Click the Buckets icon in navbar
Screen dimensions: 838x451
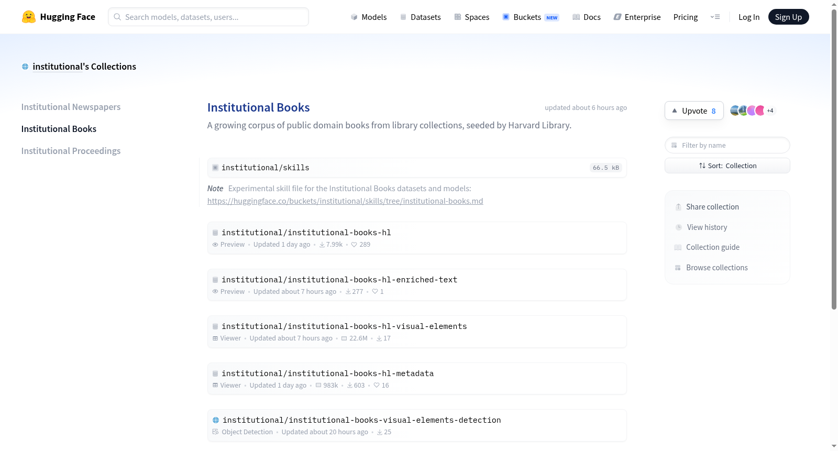click(x=506, y=17)
